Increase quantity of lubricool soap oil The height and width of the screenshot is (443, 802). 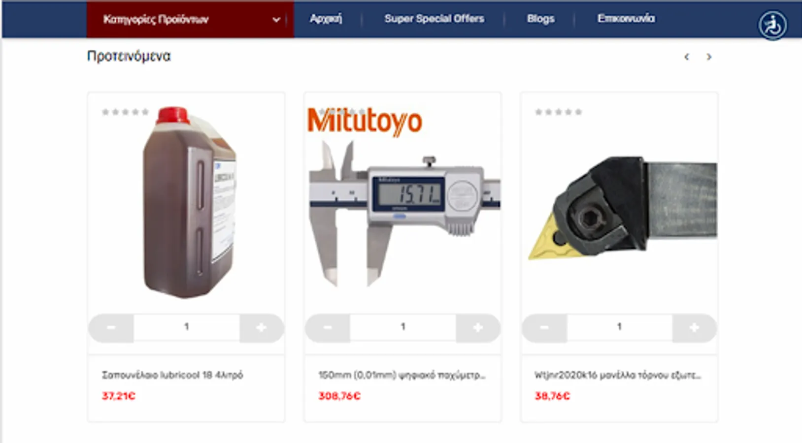point(262,327)
